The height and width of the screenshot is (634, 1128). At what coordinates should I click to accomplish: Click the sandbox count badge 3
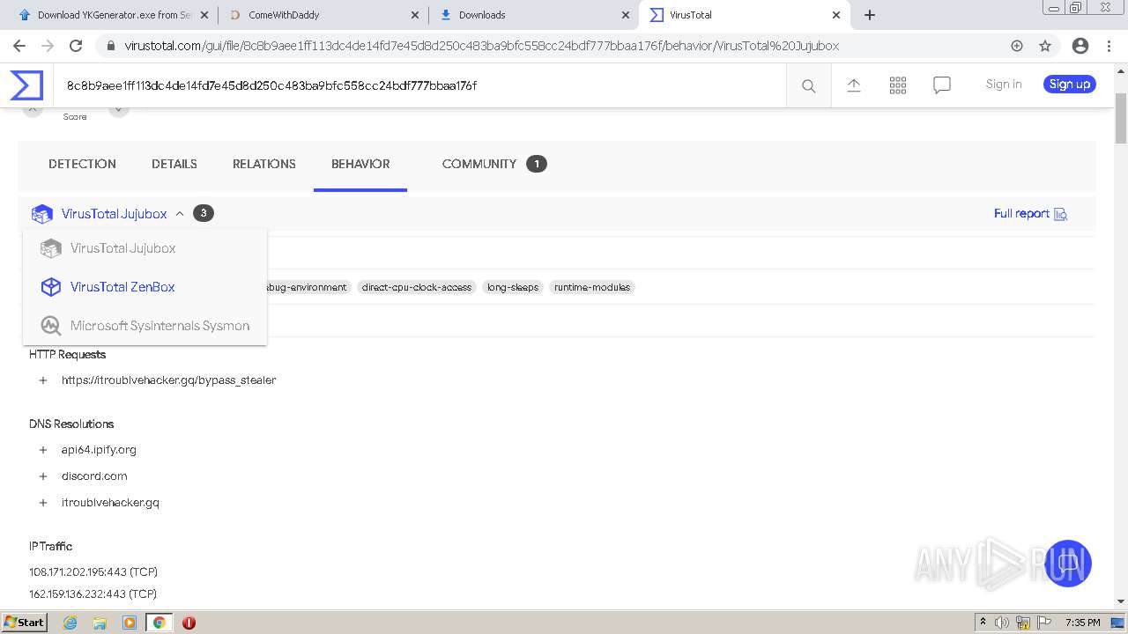[x=204, y=213]
